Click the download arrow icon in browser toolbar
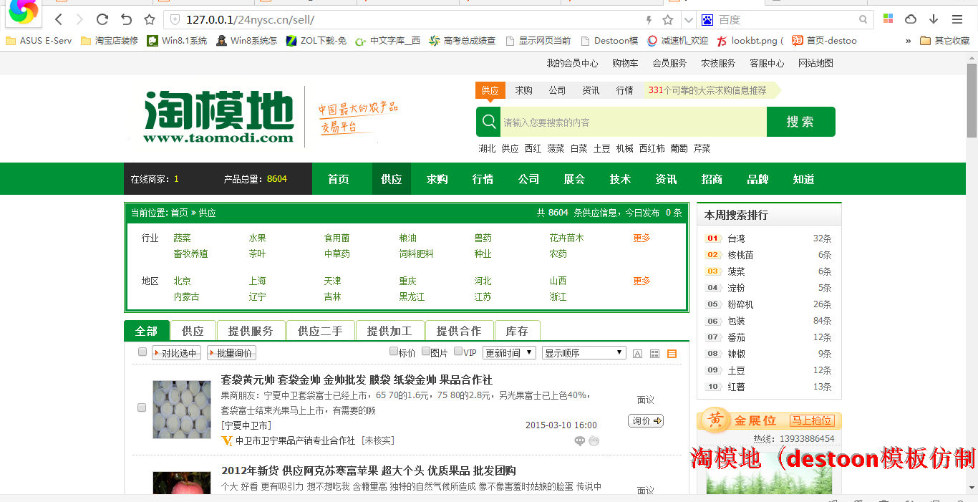 [x=934, y=19]
